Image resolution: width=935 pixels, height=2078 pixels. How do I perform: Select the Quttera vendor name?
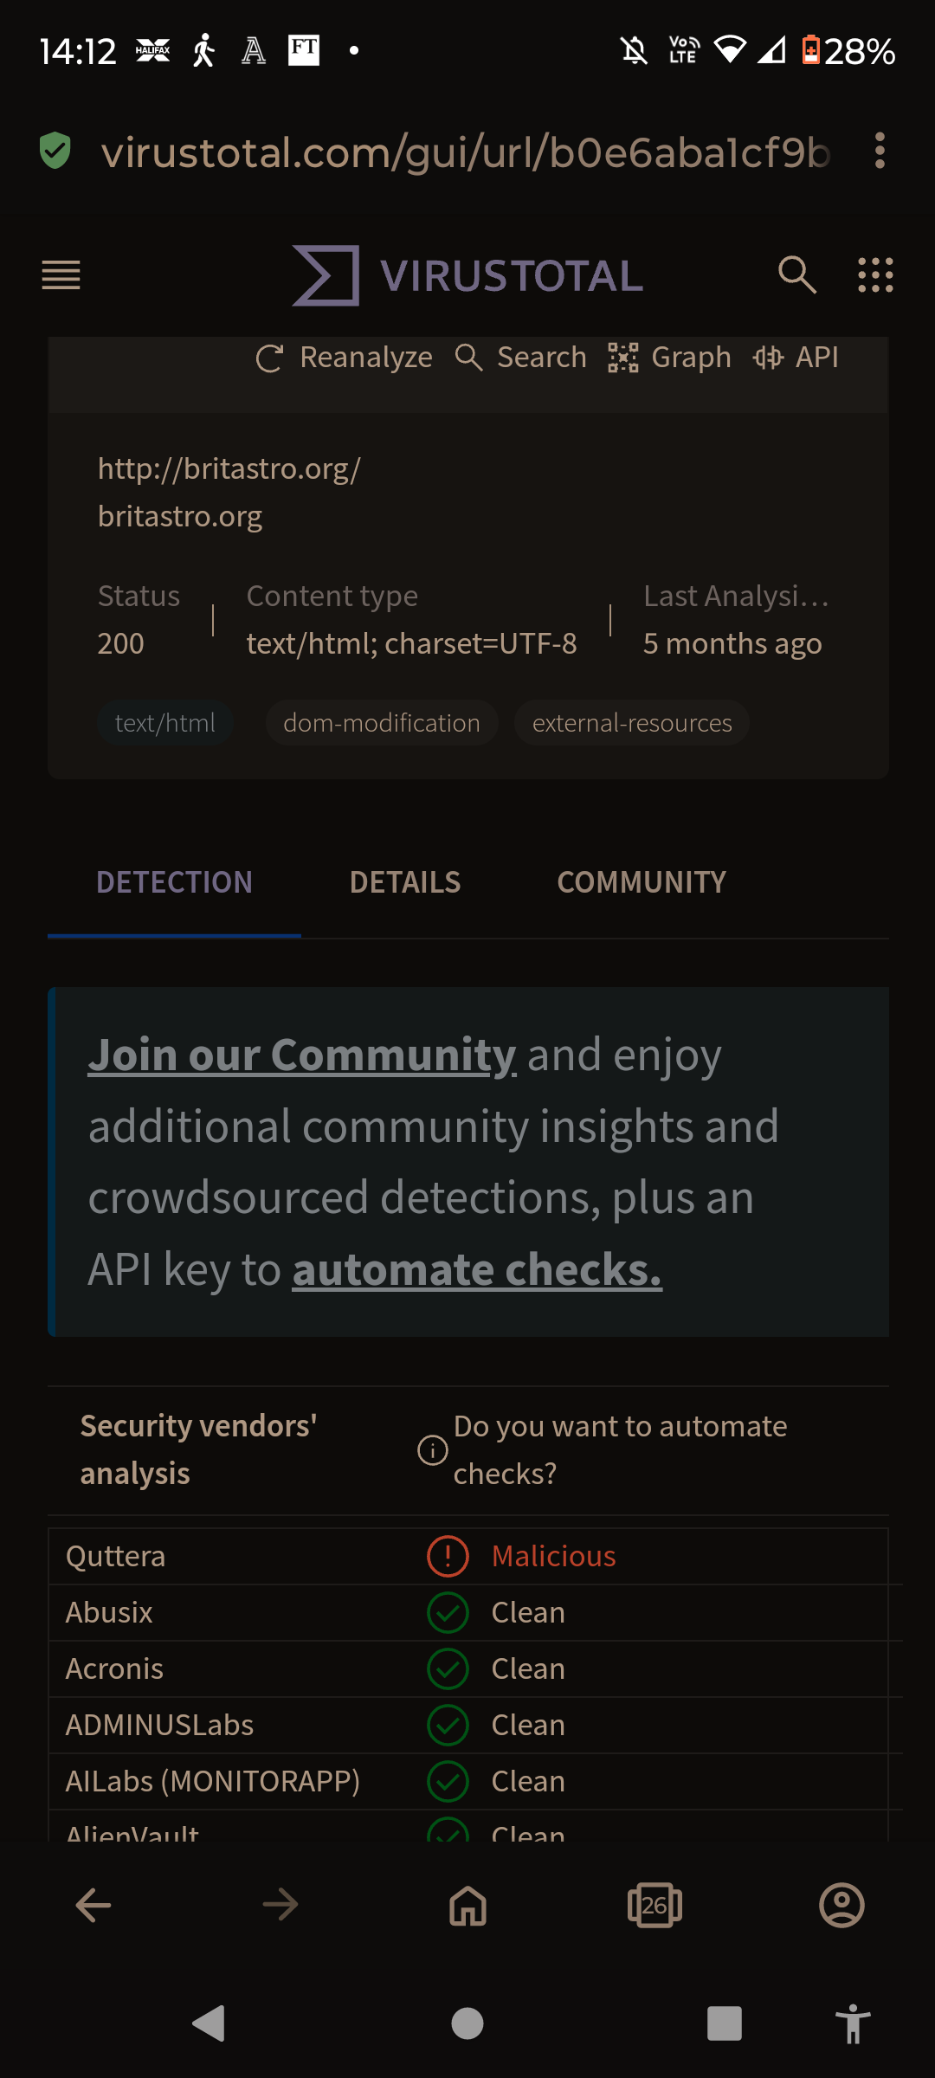[115, 1556]
